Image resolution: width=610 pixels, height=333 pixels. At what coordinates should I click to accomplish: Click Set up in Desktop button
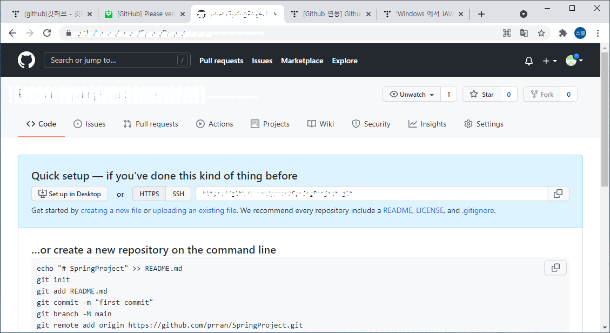point(70,194)
